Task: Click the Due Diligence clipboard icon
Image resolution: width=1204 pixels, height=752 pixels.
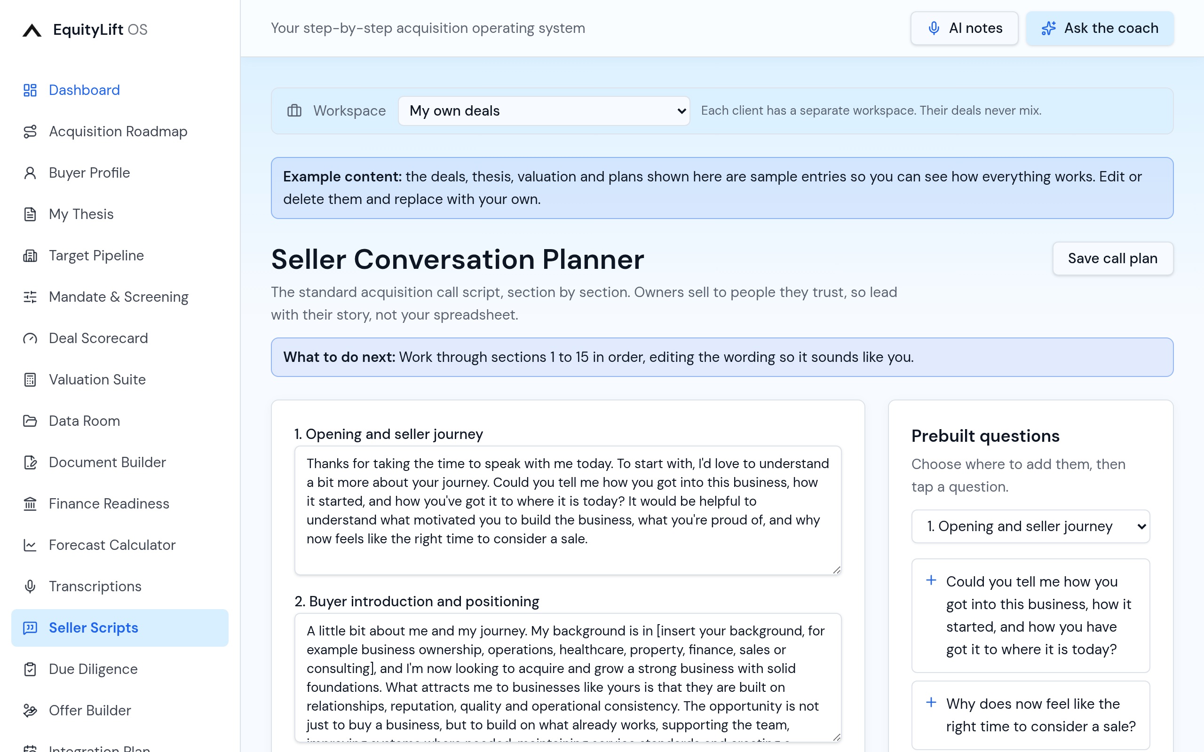Action: [30, 669]
